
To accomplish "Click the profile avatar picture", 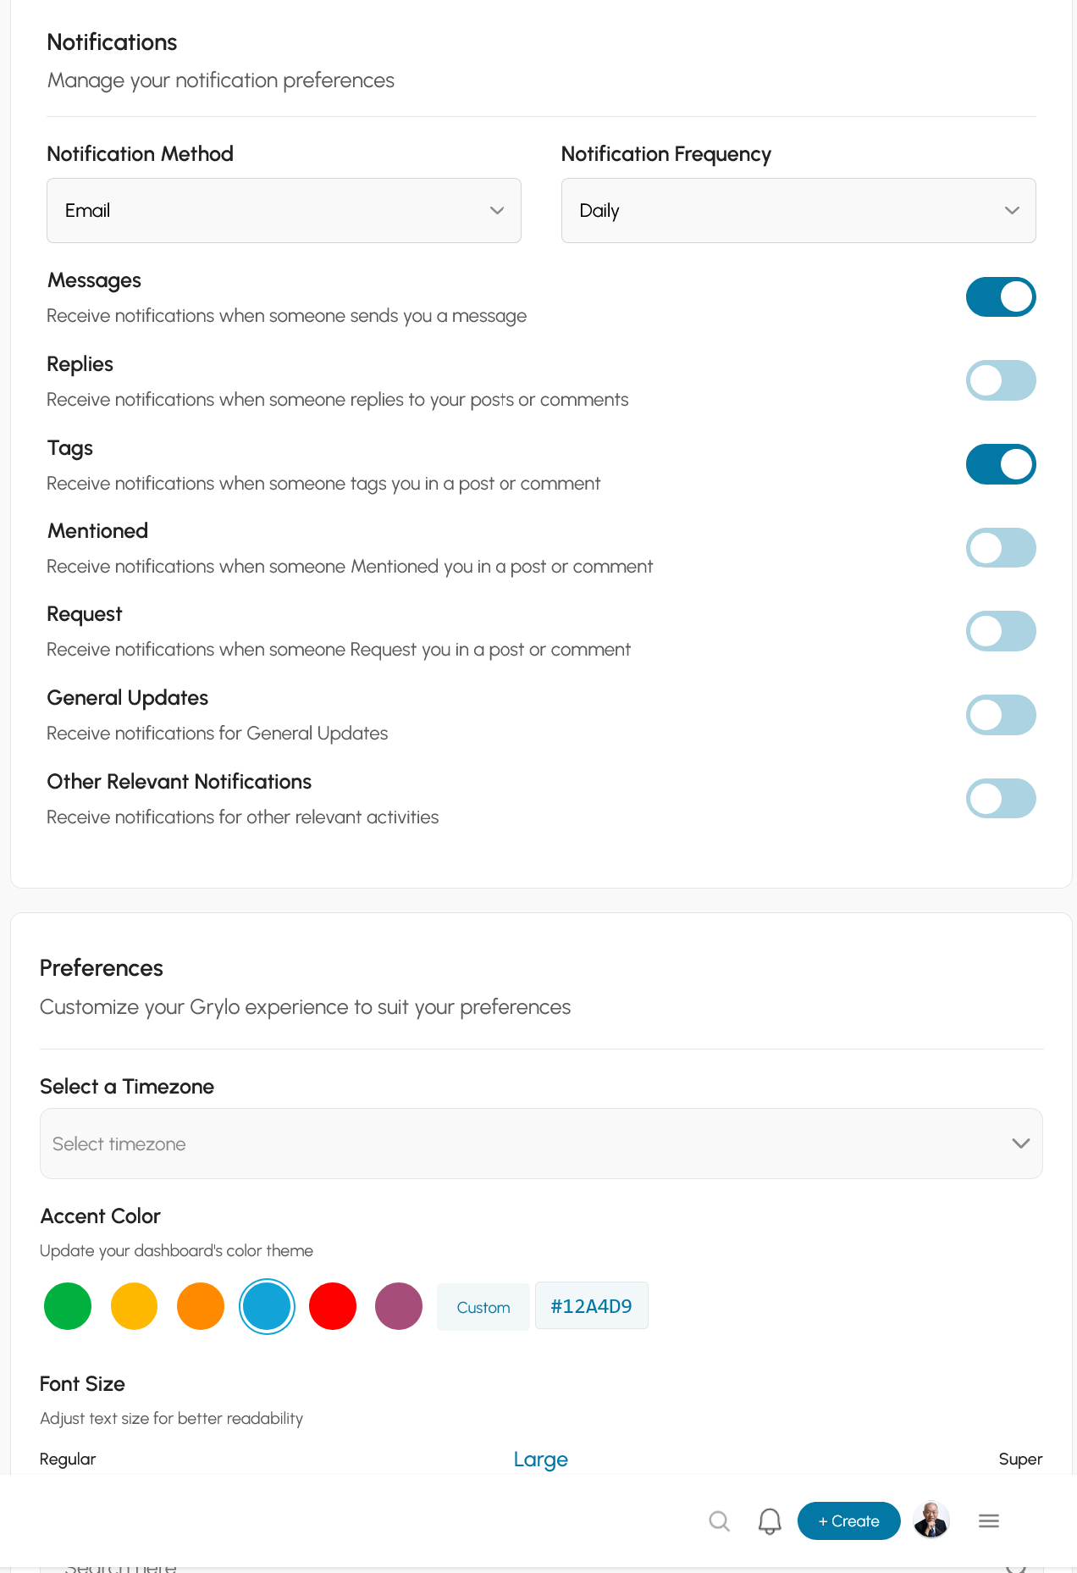I will (931, 1520).
